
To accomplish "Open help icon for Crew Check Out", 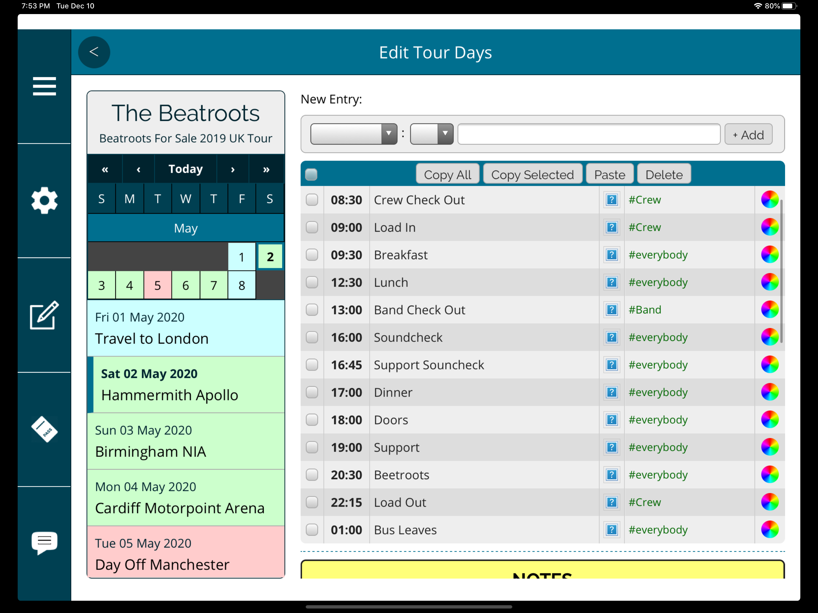I will click(612, 200).
